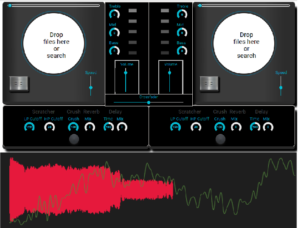The image size is (298, 228).
Task: Click the left Delay Time knob
Action: (x=109, y=127)
